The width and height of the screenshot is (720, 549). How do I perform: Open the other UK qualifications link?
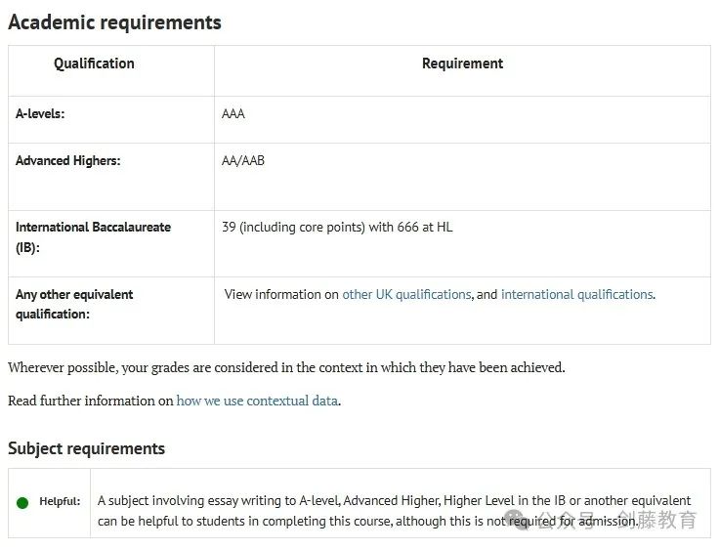click(x=406, y=294)
